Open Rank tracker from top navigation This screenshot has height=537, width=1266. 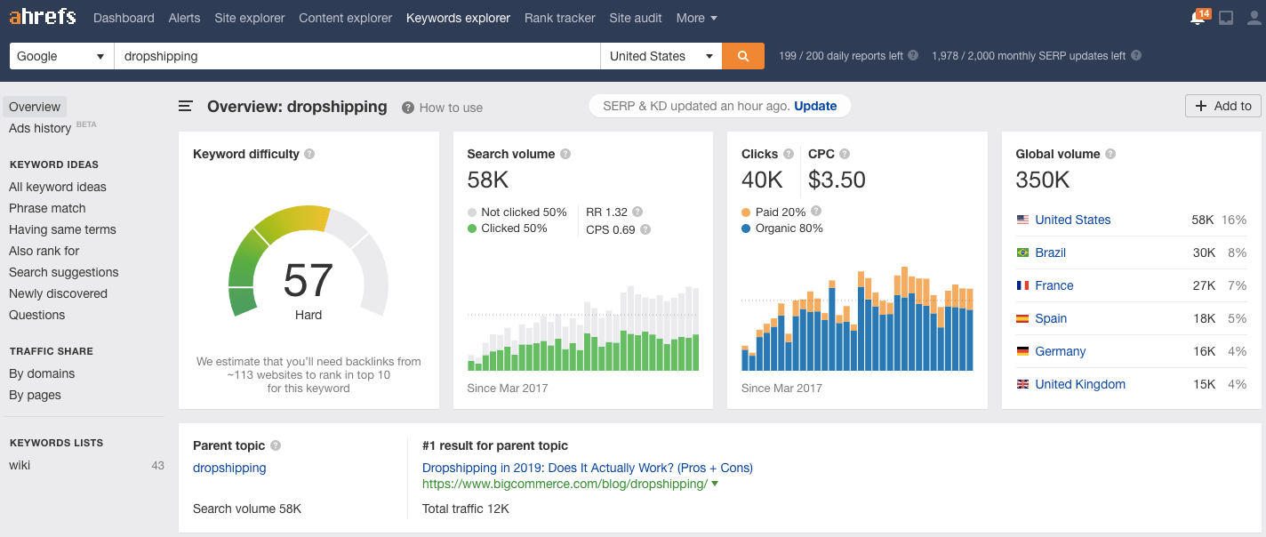pyautogui.click(x=559, y=18)
